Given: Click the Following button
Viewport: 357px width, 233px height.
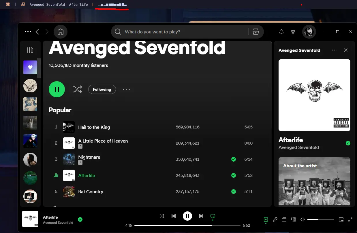Looking at the screenshot, I should pos(102,89).
